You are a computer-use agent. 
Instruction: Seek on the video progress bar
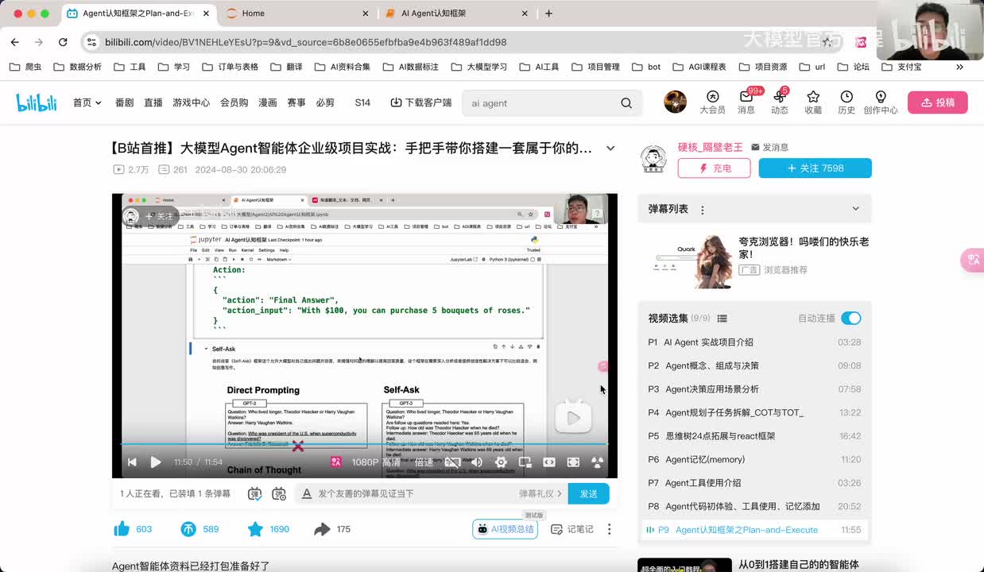pyautogui.click(x=364, y=445)
